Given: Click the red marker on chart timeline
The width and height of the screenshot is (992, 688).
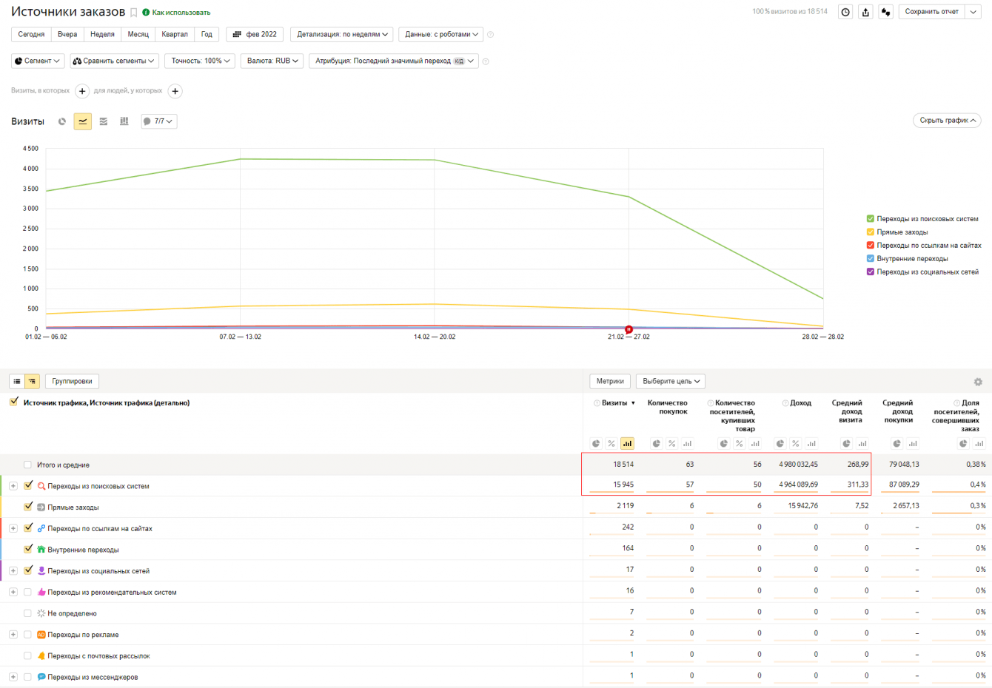Looking at the screenshot, I should pos(629,329).
